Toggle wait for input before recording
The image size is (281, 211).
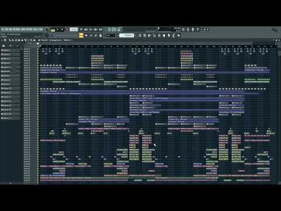coord(86,30)
